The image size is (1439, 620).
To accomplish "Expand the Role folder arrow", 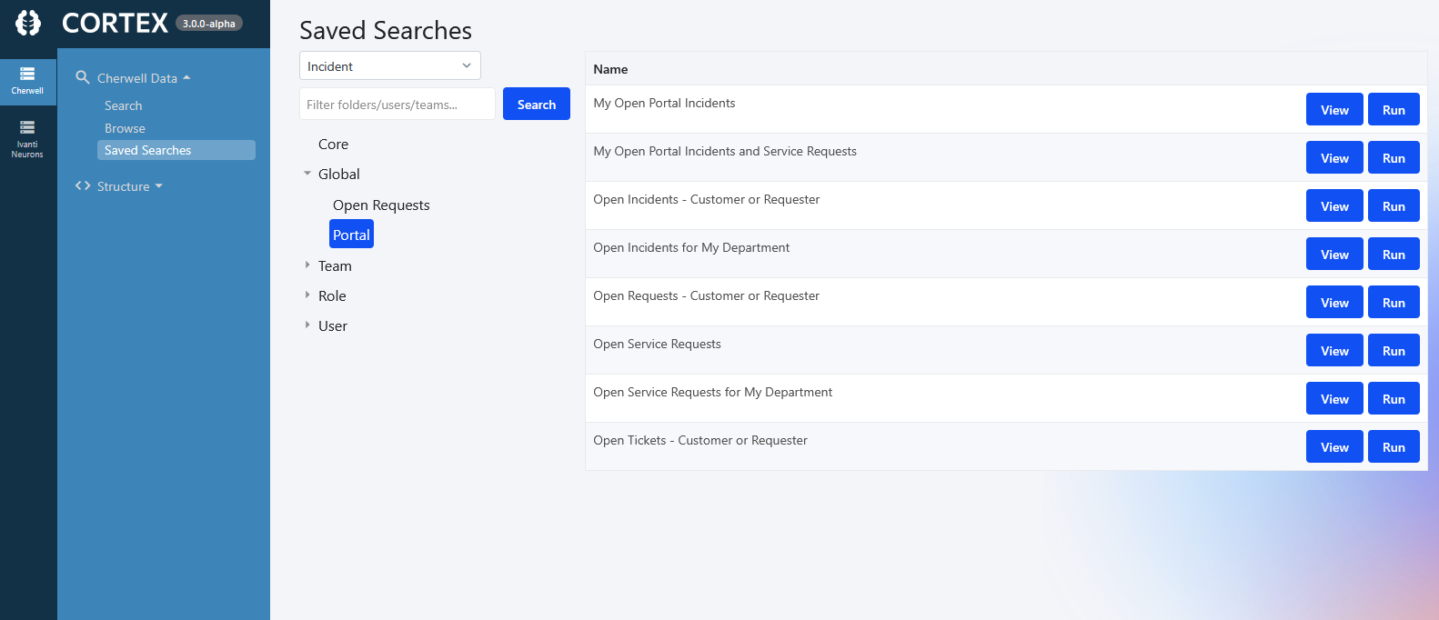I will click(307, 295).
